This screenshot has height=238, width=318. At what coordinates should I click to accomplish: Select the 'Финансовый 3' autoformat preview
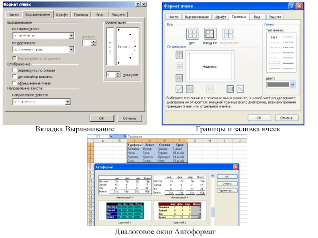125,185
